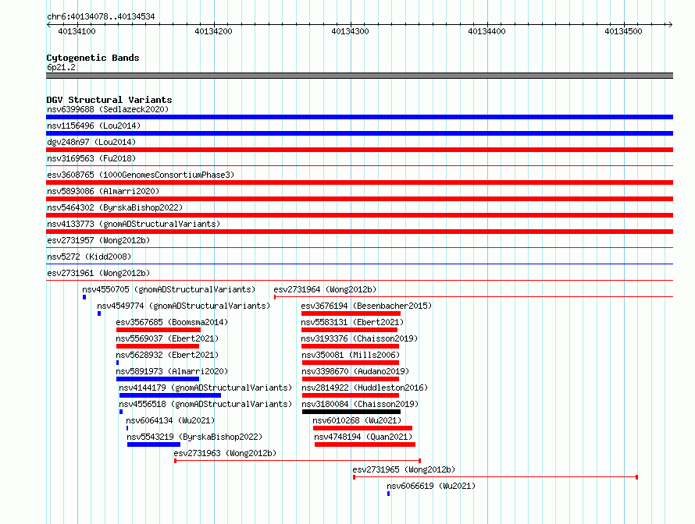Image resolution: width=695 pixels, height=524 pixels.
Task: Select nsv5583131 (Ebert2021) label
Action: (x=352, y=322)
